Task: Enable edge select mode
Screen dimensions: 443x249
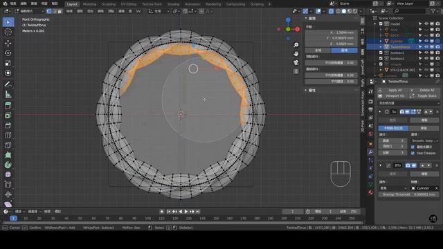Action: 54,11
